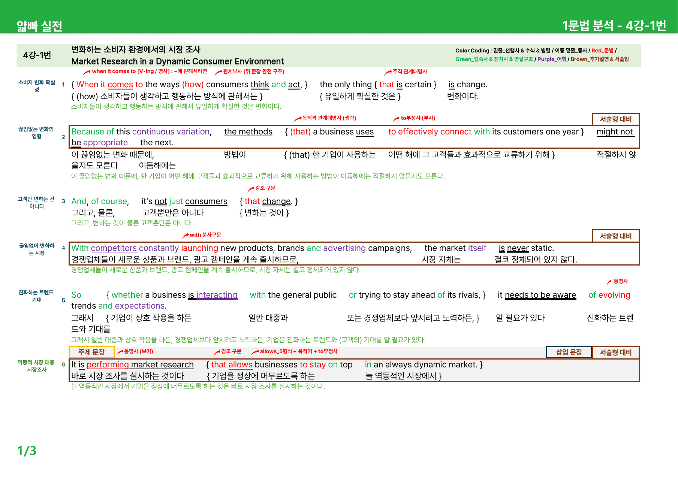Click the annotation 'allows_5형식 + 목적어 + to부정사'
This screenshot has width=678, height=479.
click(x=299, y=351)
